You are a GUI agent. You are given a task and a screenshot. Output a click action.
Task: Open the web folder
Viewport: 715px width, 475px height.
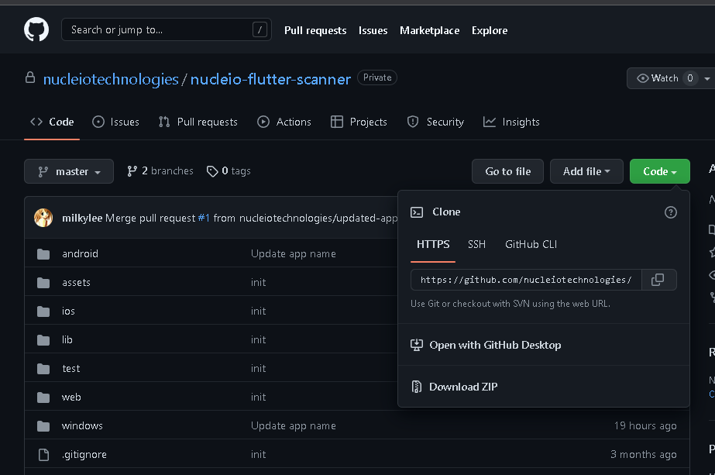71,398
